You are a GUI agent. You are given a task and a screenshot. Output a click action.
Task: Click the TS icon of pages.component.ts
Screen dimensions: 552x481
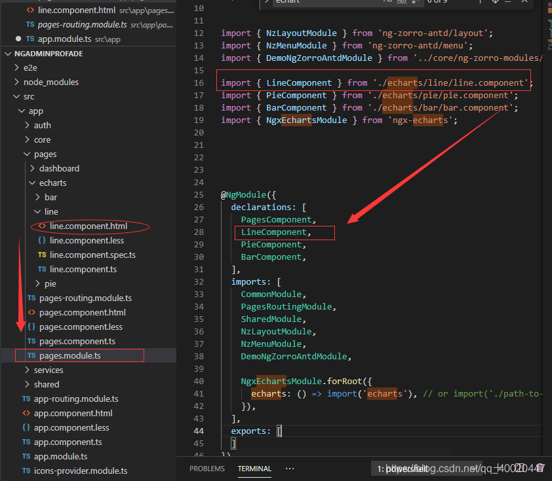31,341
